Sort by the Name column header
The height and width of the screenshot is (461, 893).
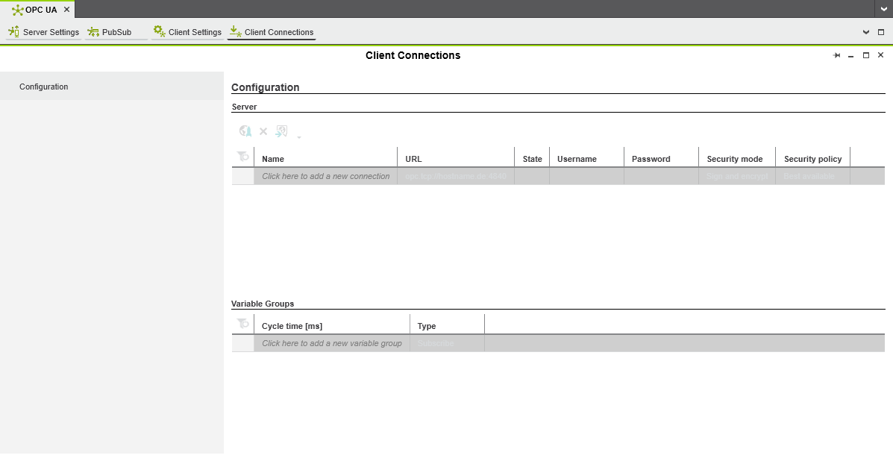(326, 159)
